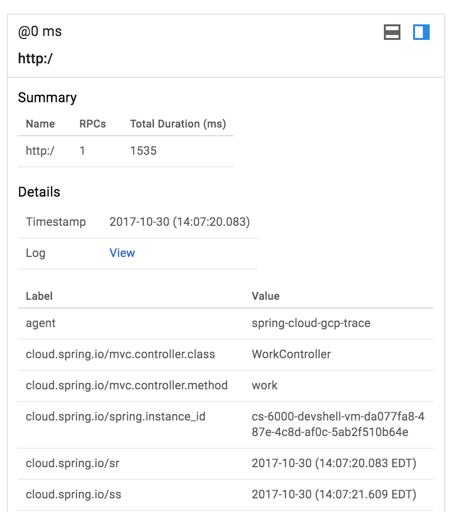Image resolution: width=455 pixels, height=512 pixels.
Task: Click the http:/ span title
Action: pyautogui.click(x=35, y=59)
